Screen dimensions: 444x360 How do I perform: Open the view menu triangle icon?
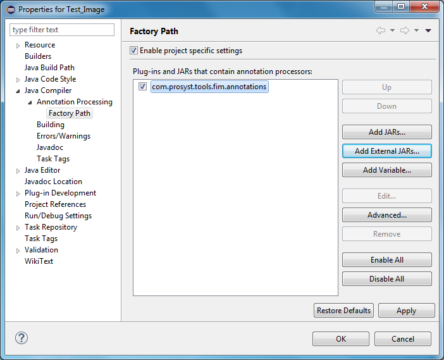pyautogui.click(x=428, y=30)
